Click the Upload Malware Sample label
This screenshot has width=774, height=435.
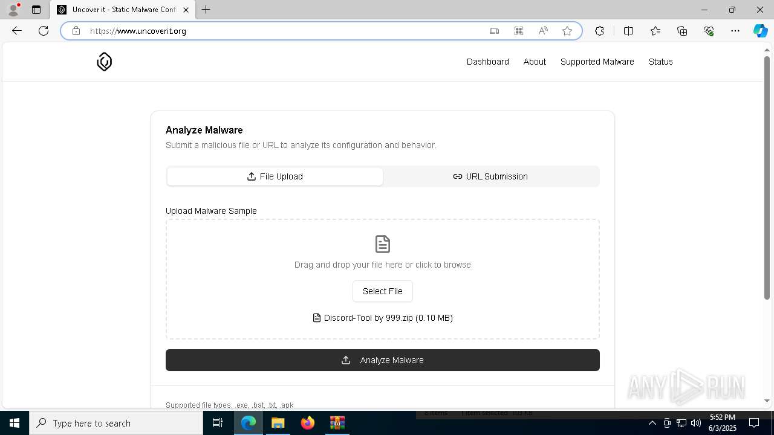(x=211, y=211)
